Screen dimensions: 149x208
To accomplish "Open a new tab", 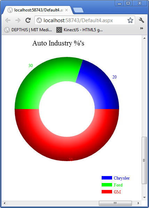I will click(x=78, y=10).
